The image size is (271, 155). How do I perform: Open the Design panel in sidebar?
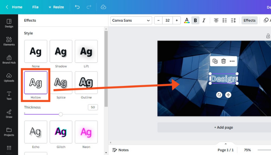point(9,23)
